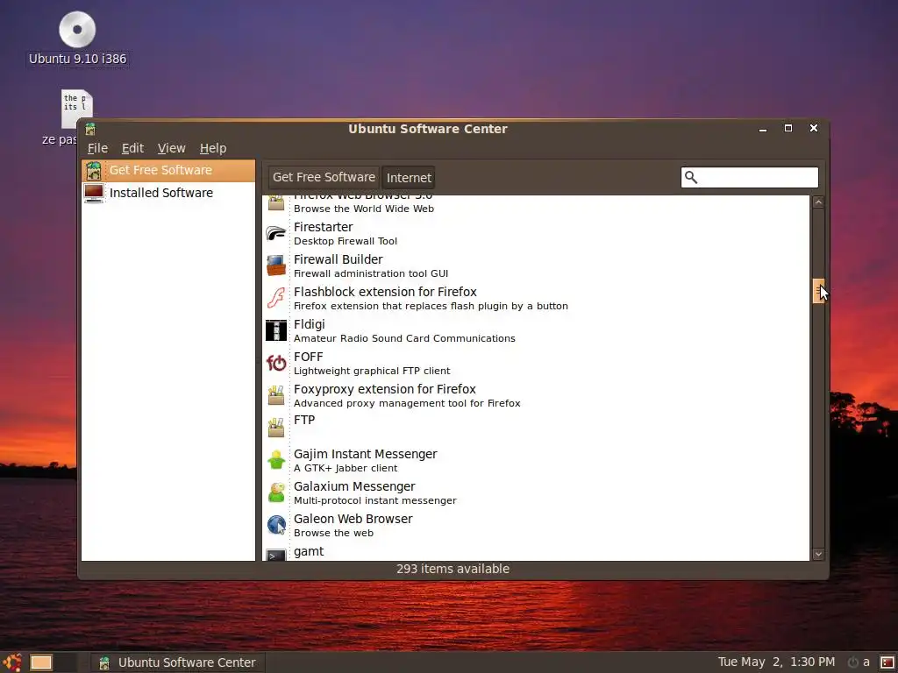Click the power indicator in panel
This screenshot has height=673, width=898.
(852, 662)
